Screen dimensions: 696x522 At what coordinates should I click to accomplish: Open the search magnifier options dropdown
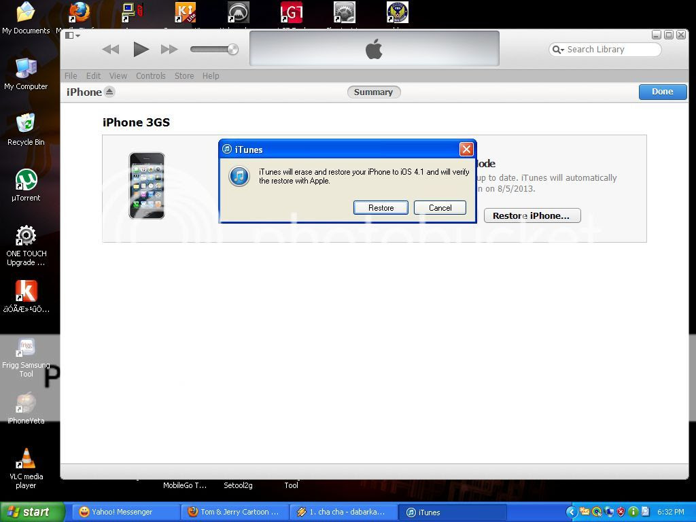point(558,50)
